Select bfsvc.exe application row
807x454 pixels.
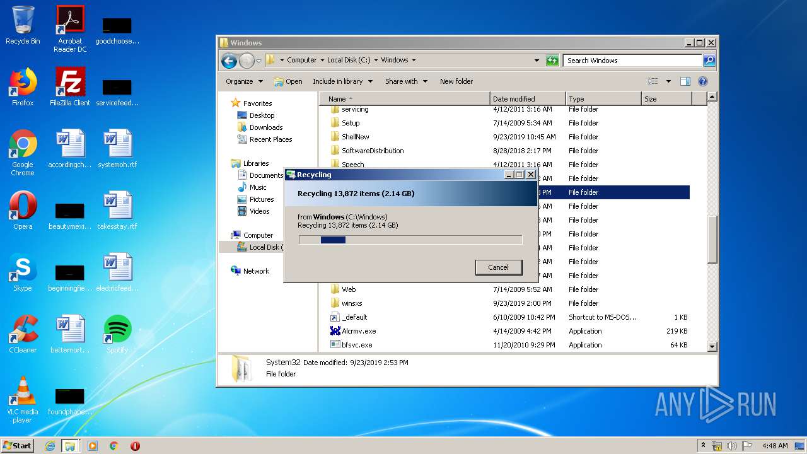(x=509, y=345)
